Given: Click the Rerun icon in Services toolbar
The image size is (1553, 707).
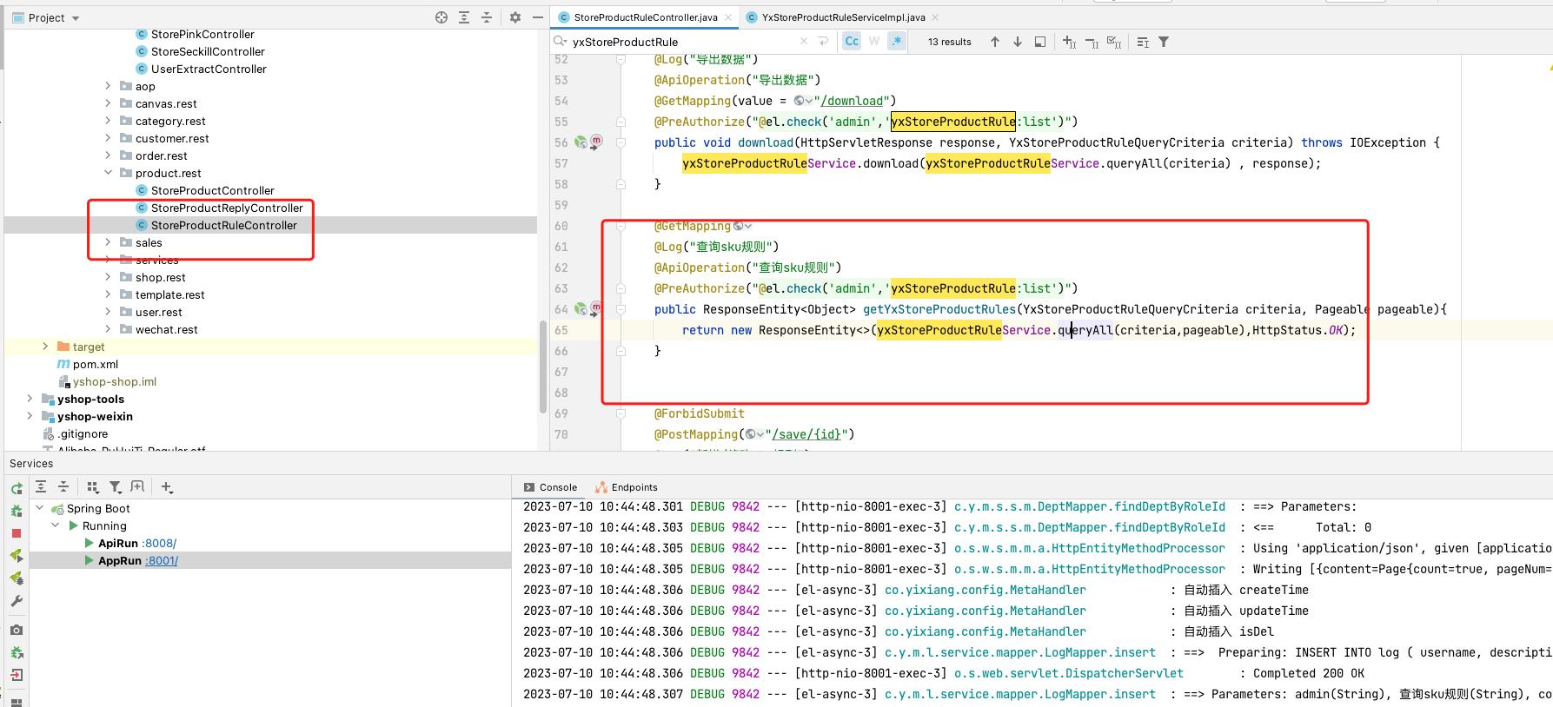Looking at the screenshot, I should pyautogui.click(x=16, y=488).
